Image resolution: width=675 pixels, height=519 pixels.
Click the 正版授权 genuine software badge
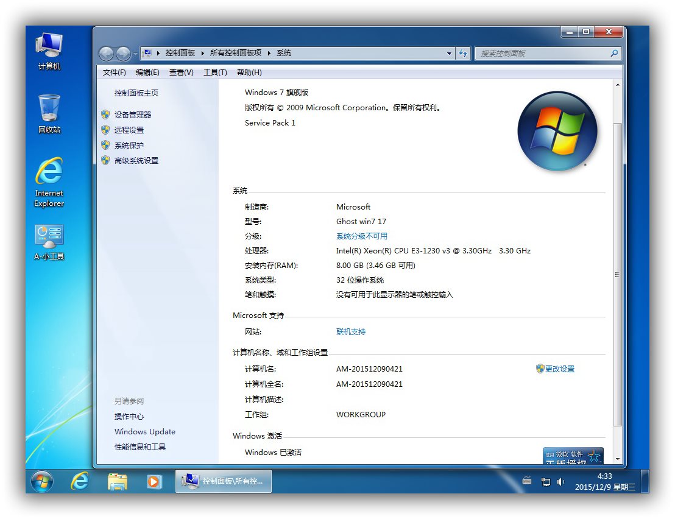573,456
